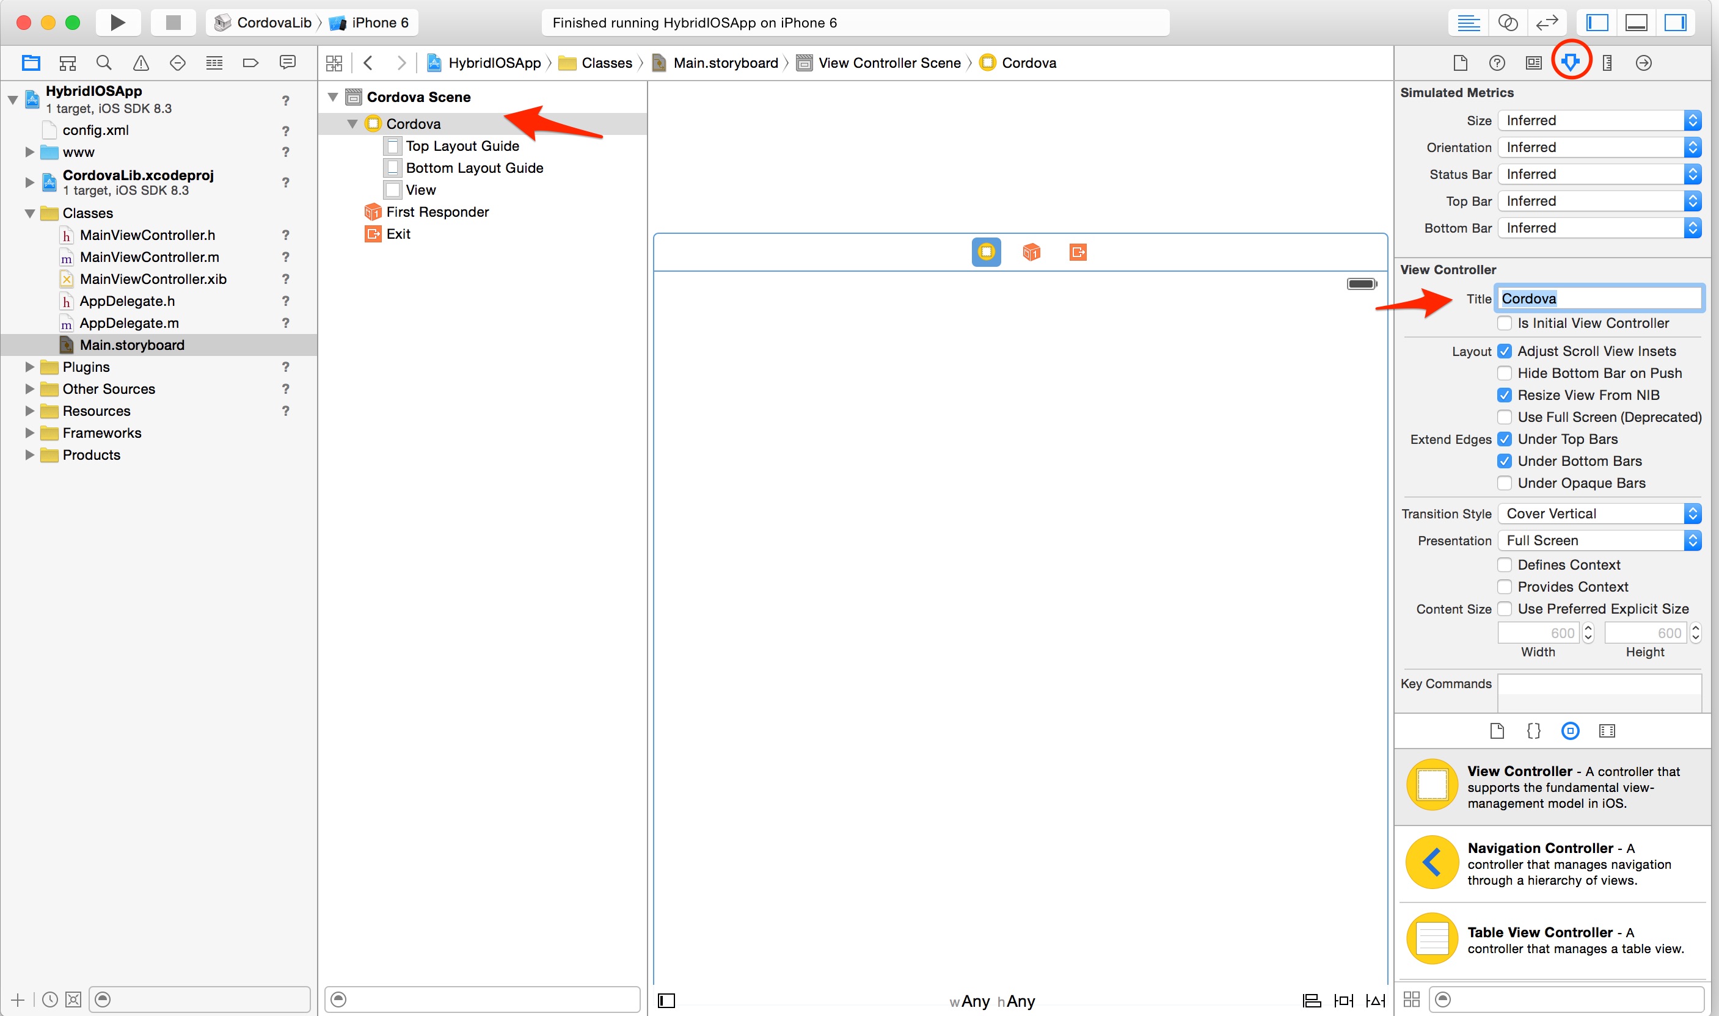
Task: Open the Identity inspector tab
Action: coord(1533,63)
